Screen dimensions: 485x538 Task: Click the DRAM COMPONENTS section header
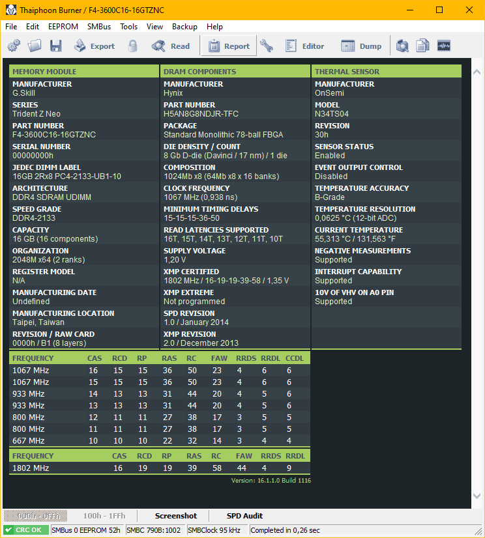pyautogui.click(x=235, y=72)
